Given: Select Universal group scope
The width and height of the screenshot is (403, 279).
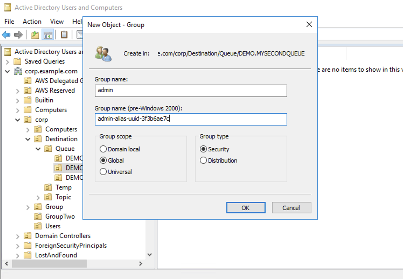Looking at the screenshot, I should pos(103,172).
